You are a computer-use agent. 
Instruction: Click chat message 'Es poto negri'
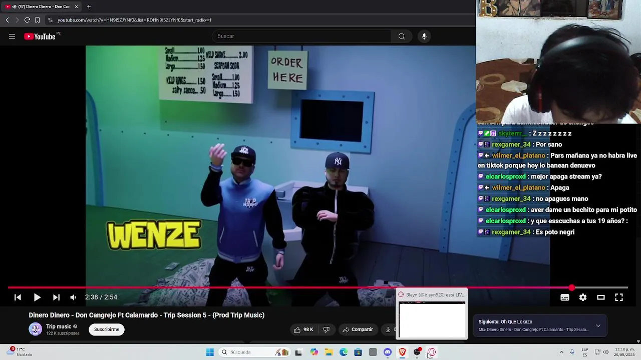tap(555, 232)
